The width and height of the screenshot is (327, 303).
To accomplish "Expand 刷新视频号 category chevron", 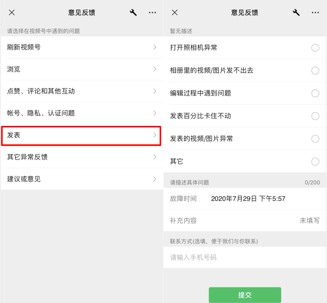I will pos(155,47).
